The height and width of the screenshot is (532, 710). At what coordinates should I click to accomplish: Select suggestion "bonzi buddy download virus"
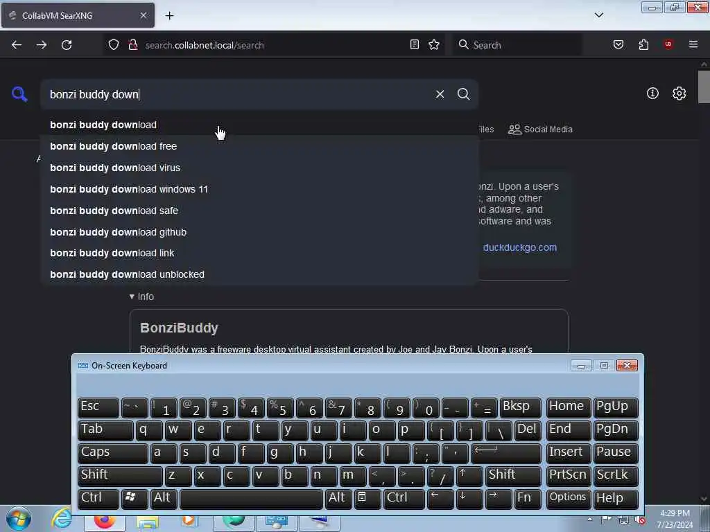pyautogui.click(x=259, y=168)
